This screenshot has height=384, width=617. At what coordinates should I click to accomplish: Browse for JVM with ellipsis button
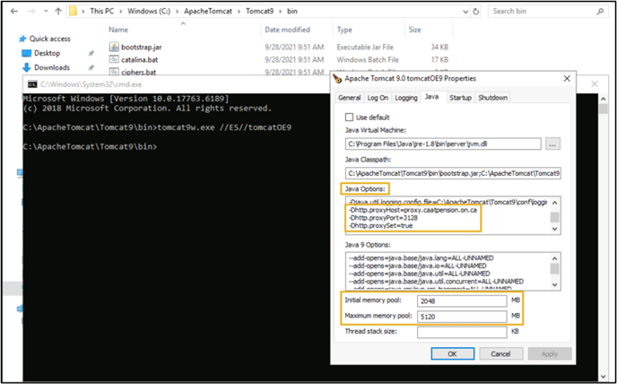(x=552, y=144)
